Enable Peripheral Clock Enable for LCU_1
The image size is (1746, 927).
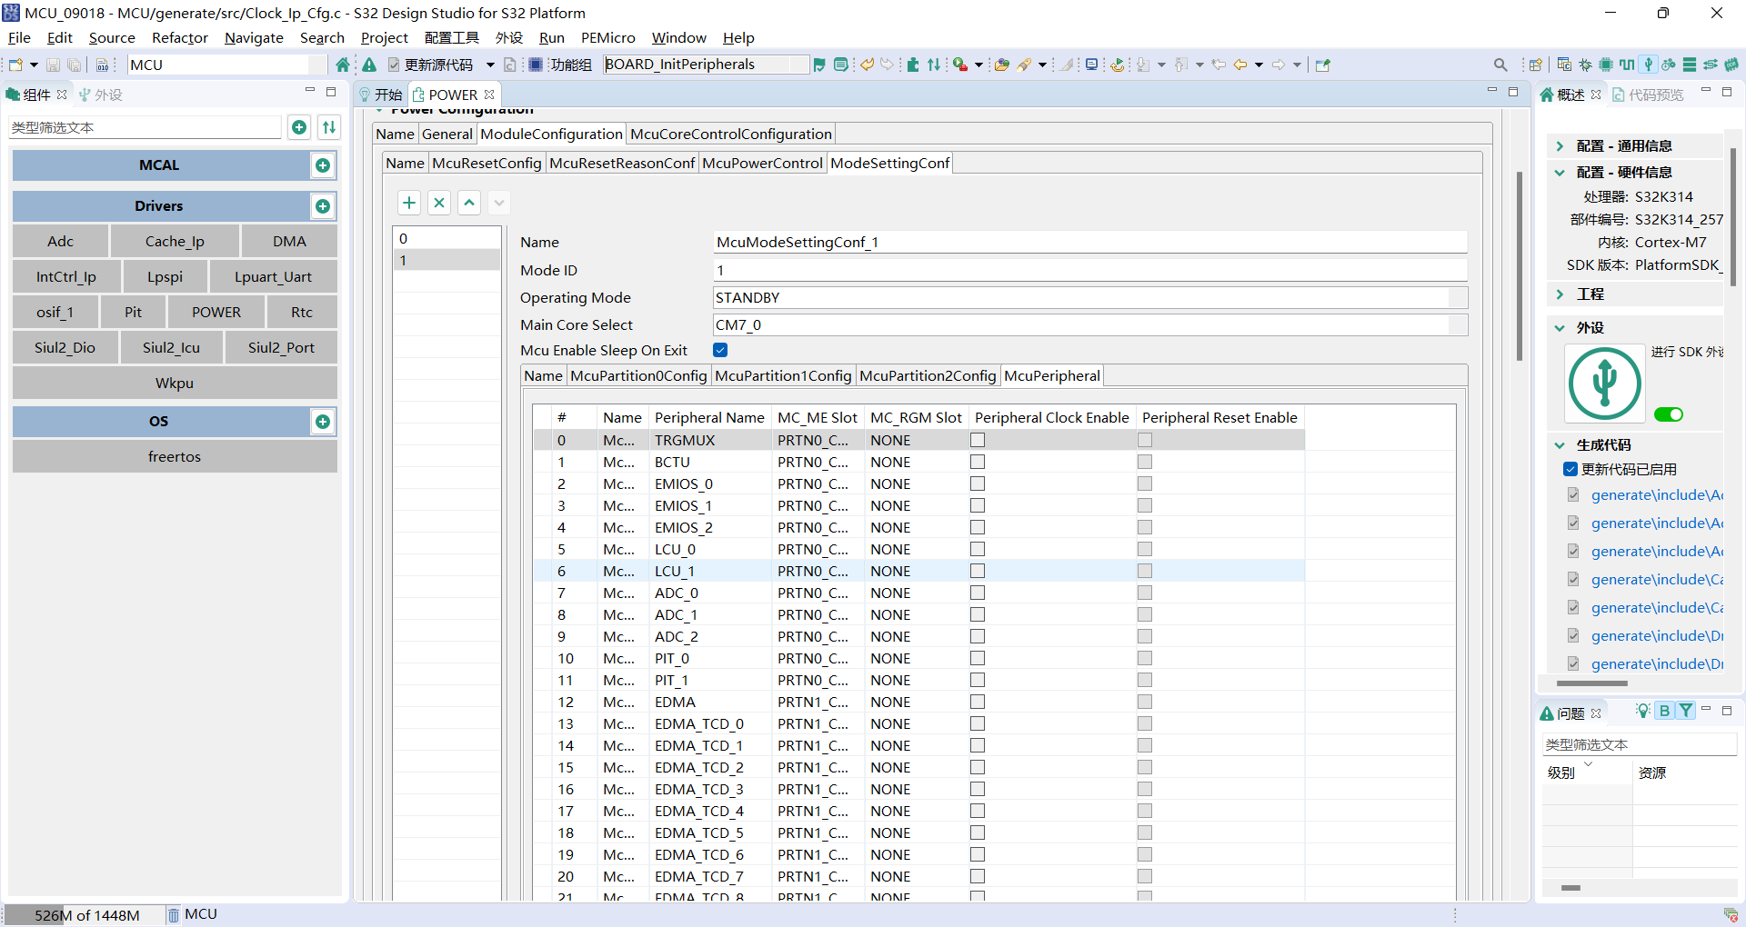point(978,571)
